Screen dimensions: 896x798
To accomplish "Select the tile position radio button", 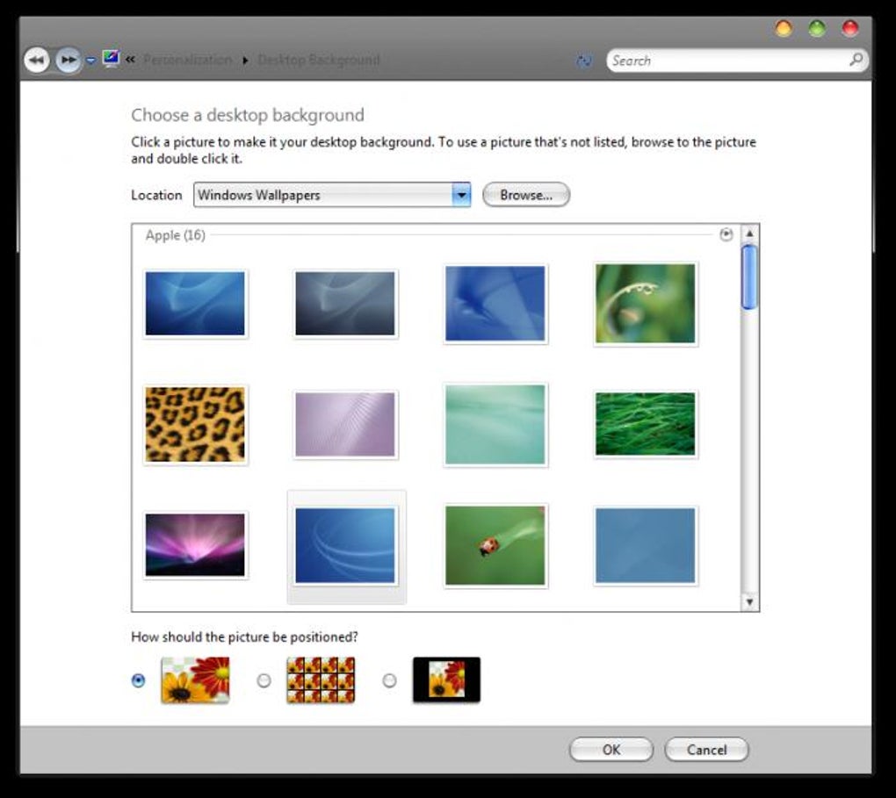I will point(264,680).
